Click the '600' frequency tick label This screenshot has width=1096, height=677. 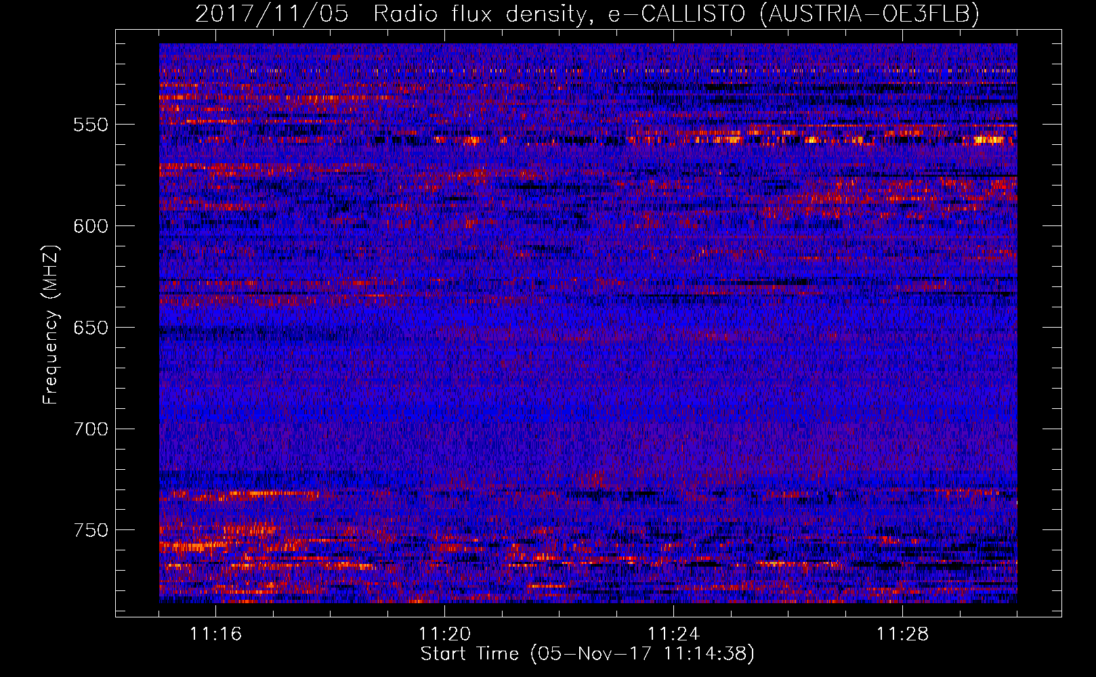91,226
